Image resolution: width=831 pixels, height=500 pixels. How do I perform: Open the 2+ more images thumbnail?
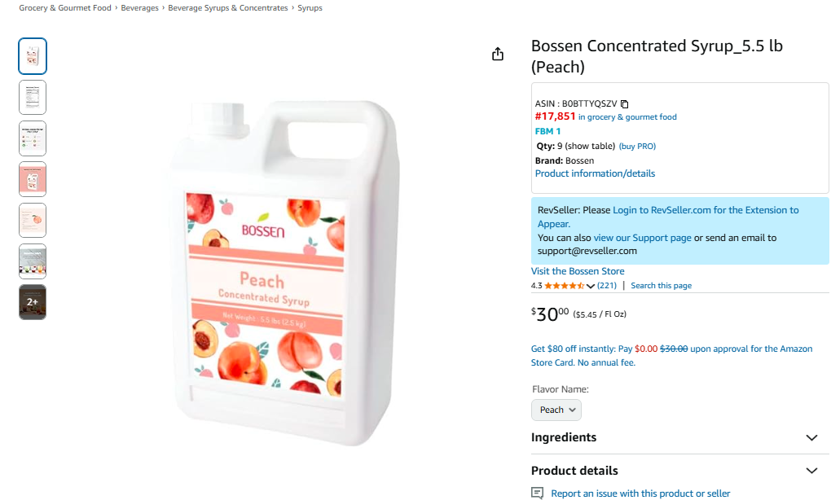(33, 301)
